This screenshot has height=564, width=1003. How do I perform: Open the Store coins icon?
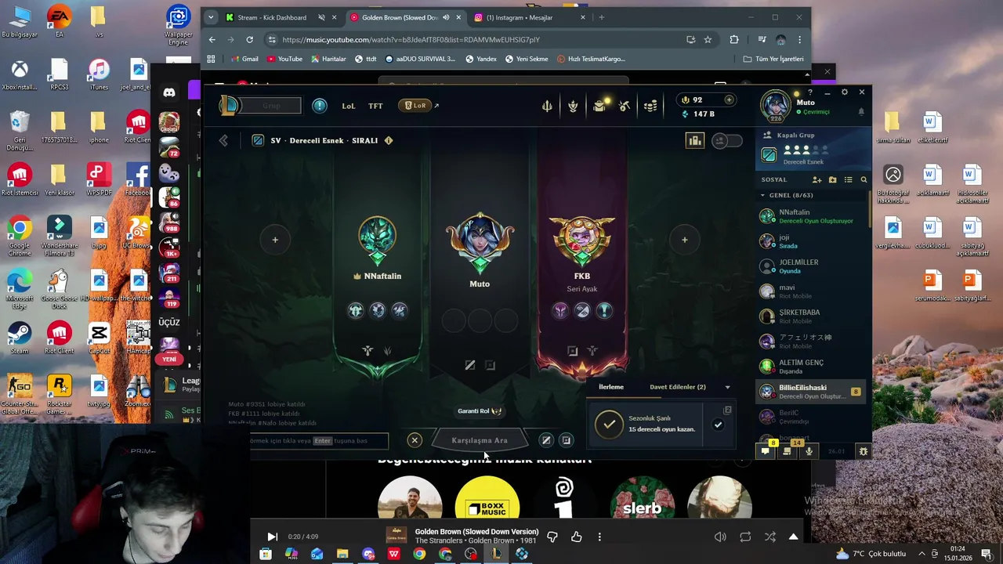(650, 106)
